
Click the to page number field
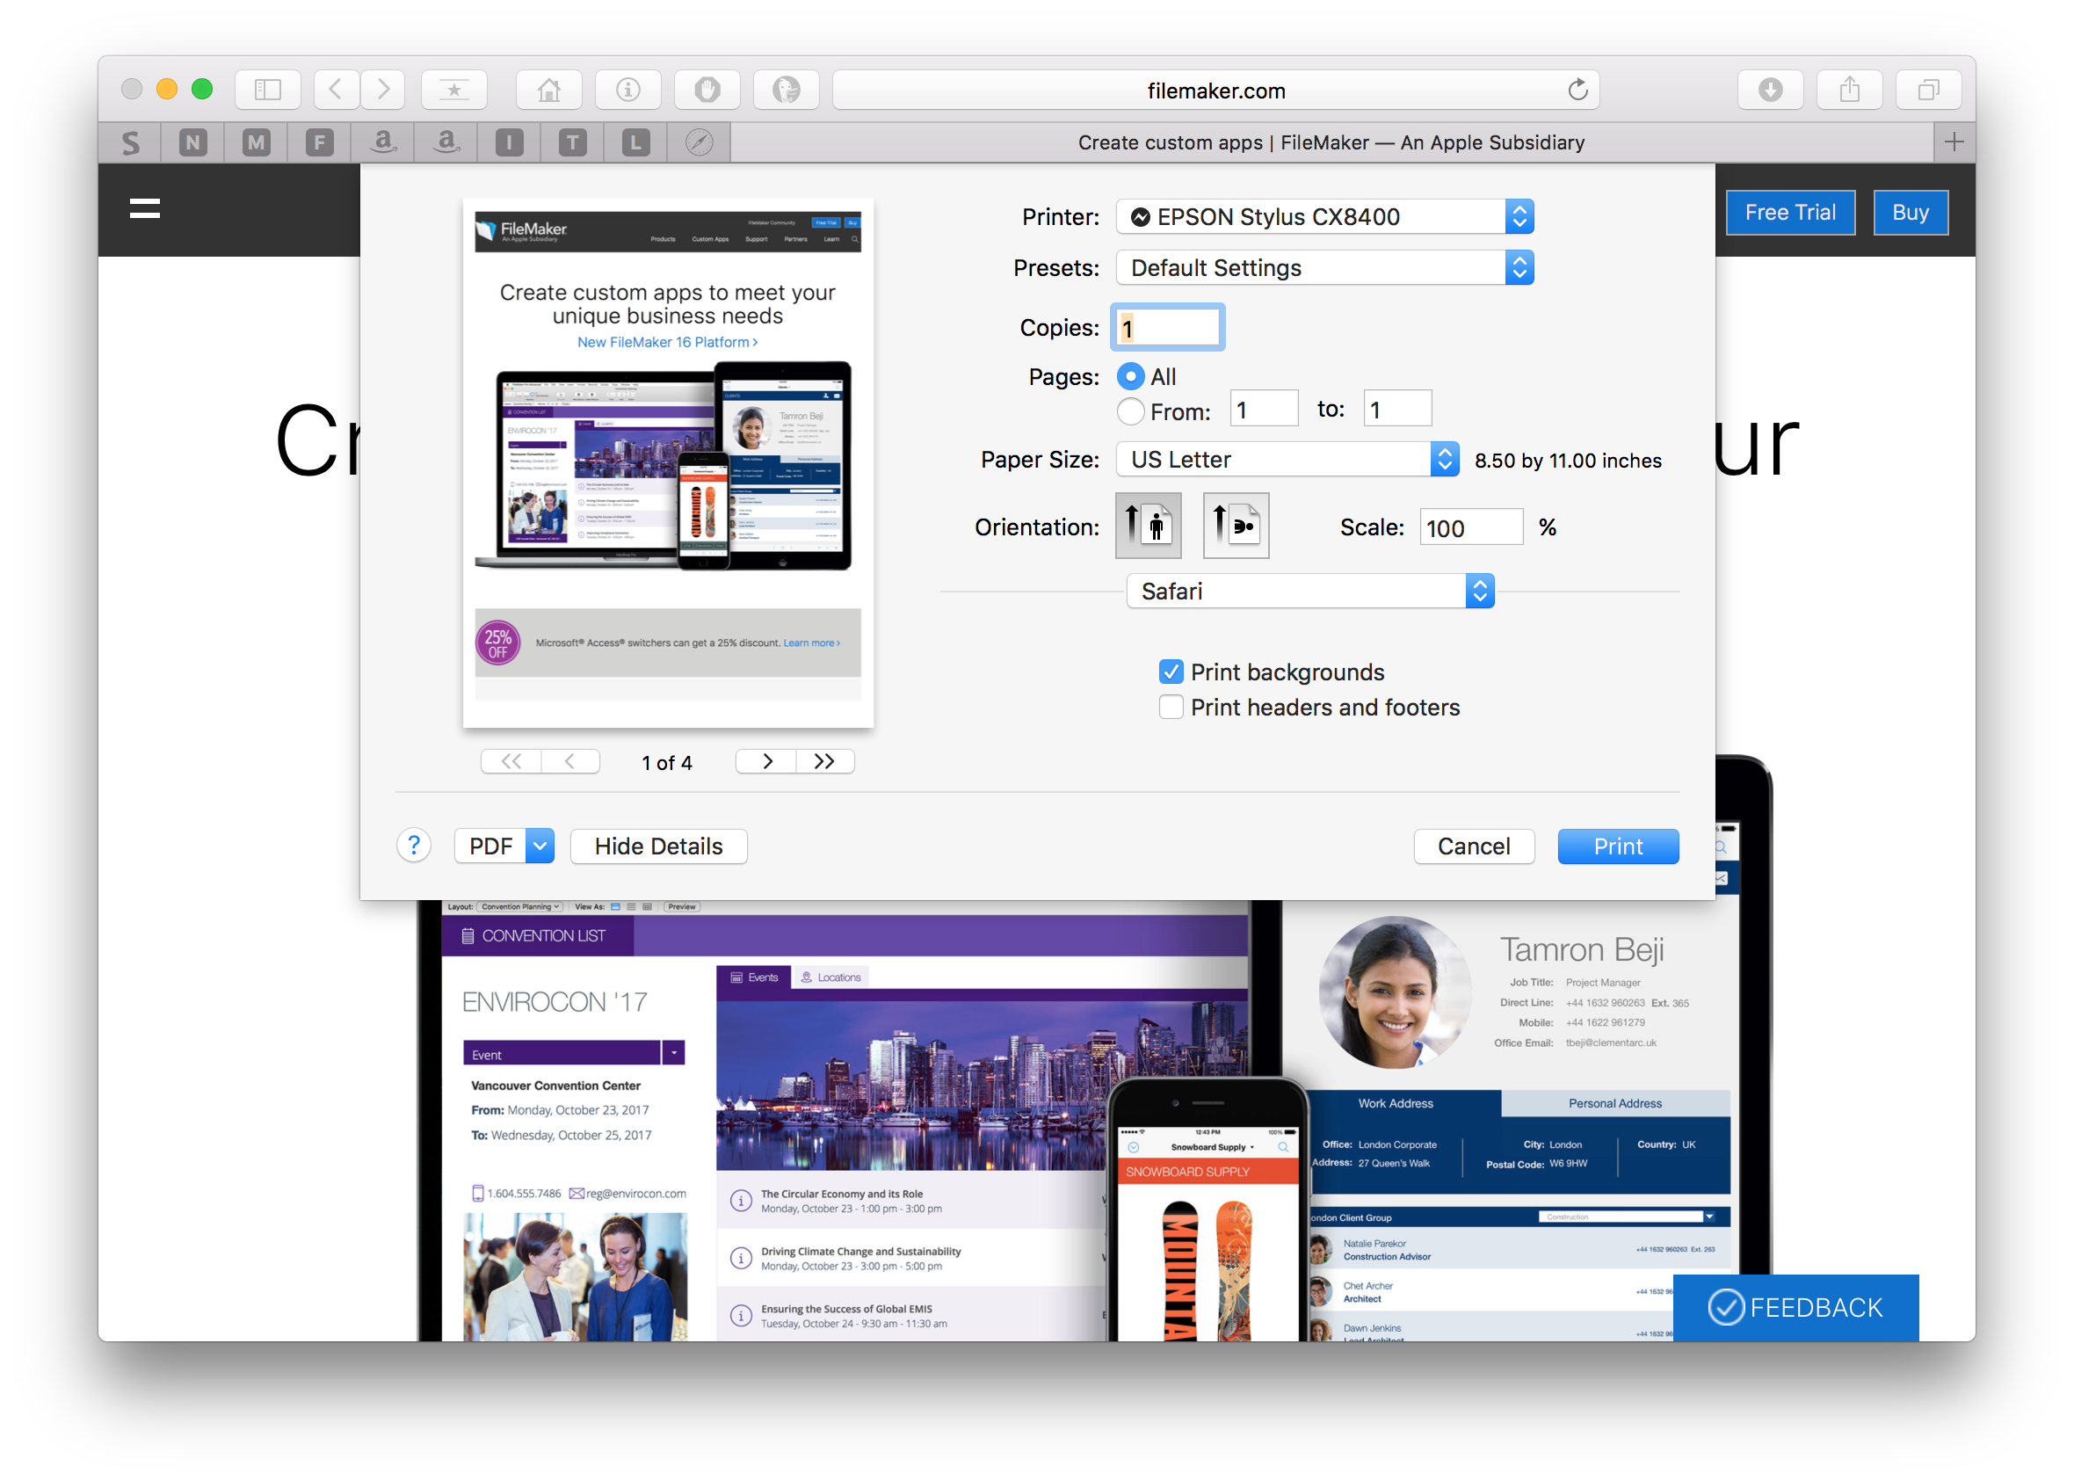pos(1398,409)
